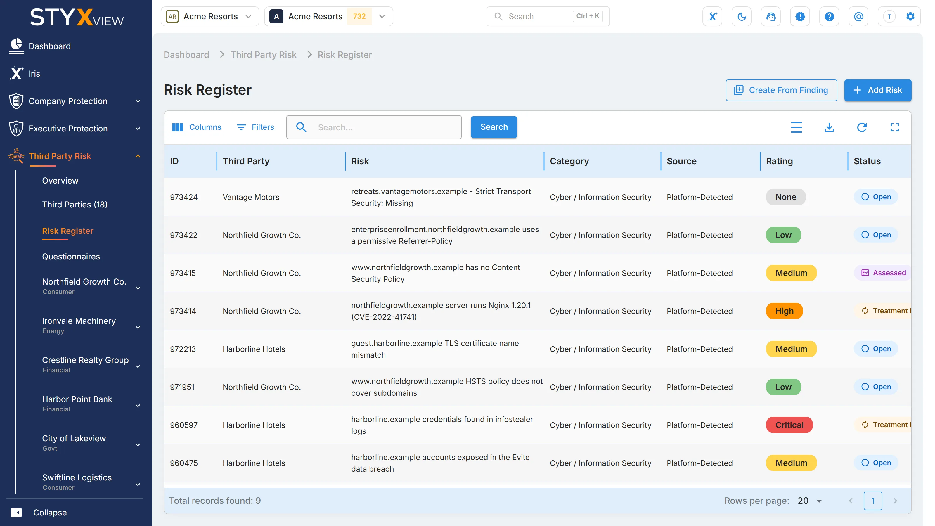The image size is (935, 526).
Task: Click the AR organization badge icon
Action: 172,16
